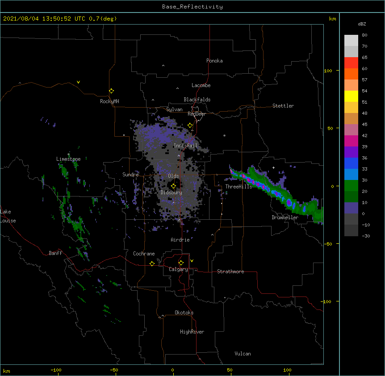385x376 pixels.
Task: Click the Airdrie city label
Action: [180, 240]
